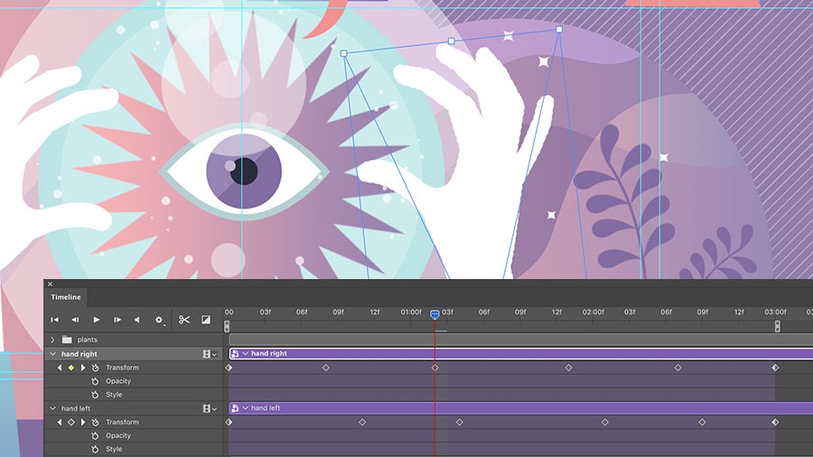Go to first frame in Timeline
813x457 pixels.
[x=54, y=320]
